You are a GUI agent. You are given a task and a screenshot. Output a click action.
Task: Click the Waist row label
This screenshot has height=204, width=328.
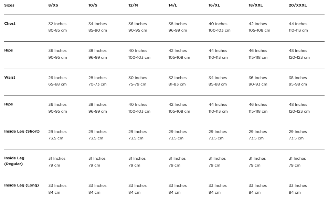(10, 77)
